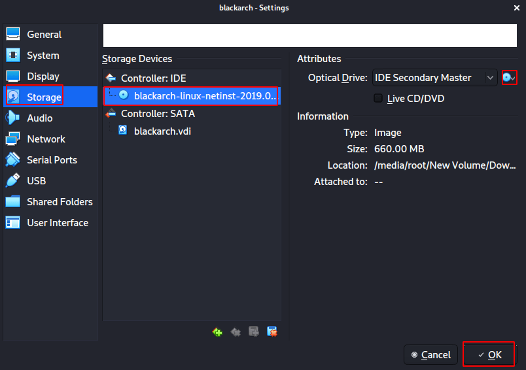The image size is (526, 370).
Task: Click the Serial Ports connector icon
Action: click(12, 160)
